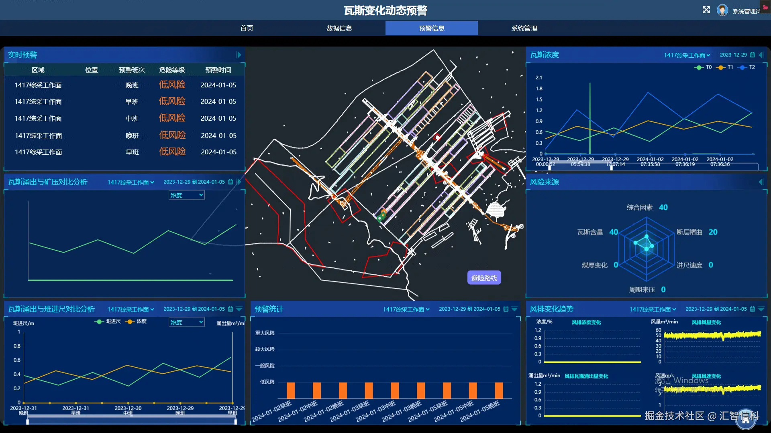Click calendar icon in 瓦斯浓度 panel
The image size is (771, 433).
tap(753, 55)
